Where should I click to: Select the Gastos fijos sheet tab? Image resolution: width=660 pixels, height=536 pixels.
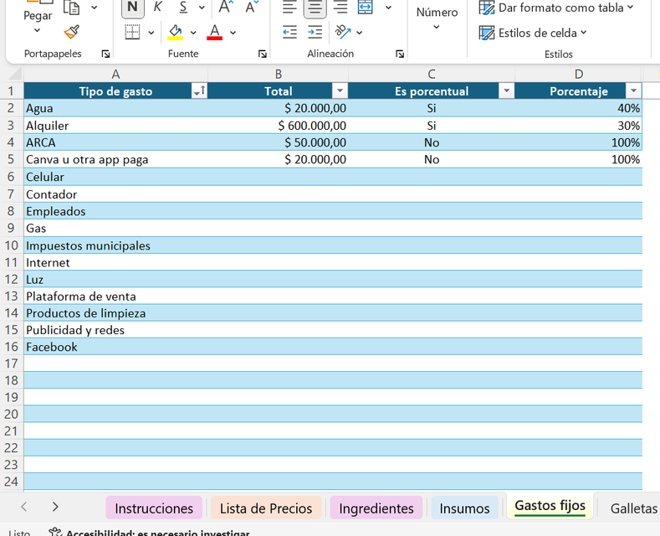coord(550,506)
